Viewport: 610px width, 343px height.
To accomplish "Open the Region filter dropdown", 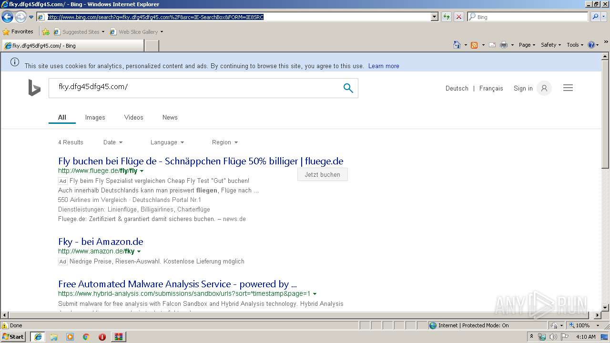I will tap(225, 142).
